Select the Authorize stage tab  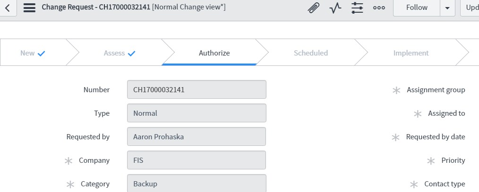pyautogui.click(x=214, y=53)
